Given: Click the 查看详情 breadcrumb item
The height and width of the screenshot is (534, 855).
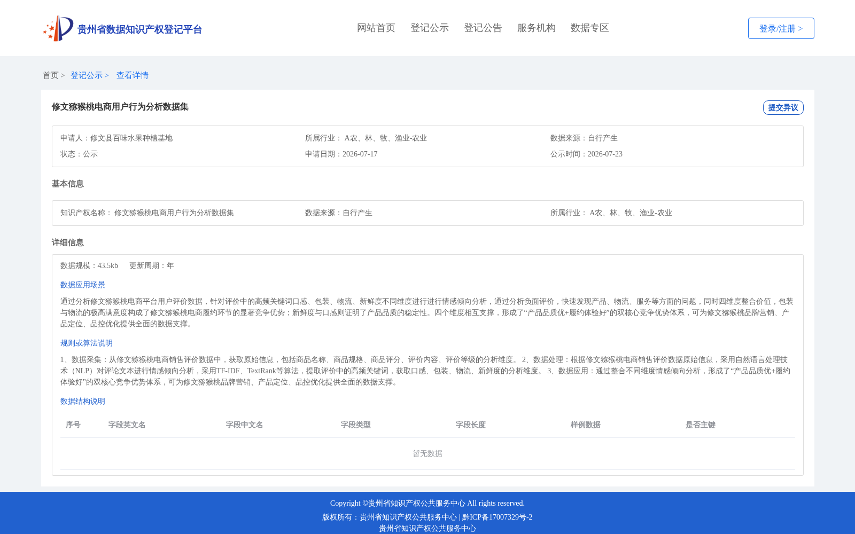Looking at the screenshot, I should [x=133, y=75].
